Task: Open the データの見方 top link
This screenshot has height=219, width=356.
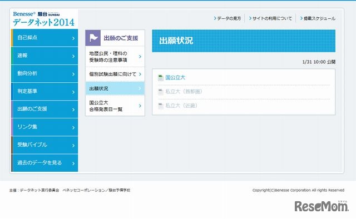Action: [x=228, y=18]
